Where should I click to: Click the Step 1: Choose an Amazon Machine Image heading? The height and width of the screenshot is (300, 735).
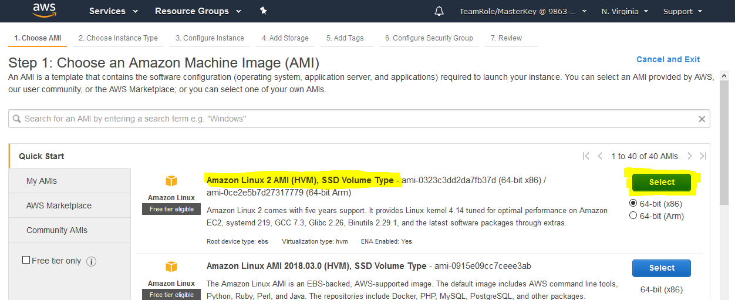coord(164,63)
